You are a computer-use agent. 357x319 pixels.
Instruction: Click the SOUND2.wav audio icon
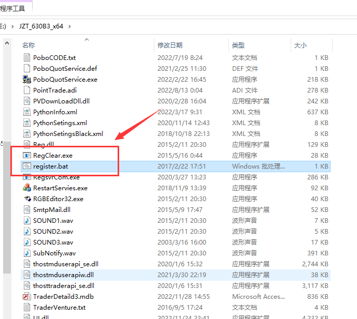tap(27, 231)
